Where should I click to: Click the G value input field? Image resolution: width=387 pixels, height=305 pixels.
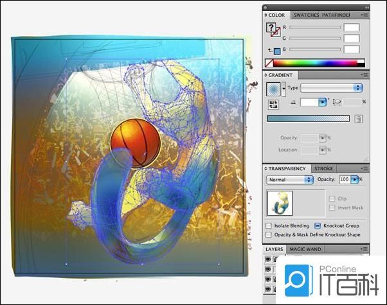point(352,39)
